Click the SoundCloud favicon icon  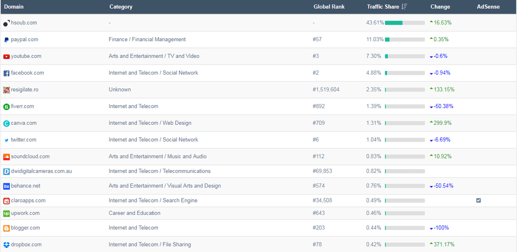pos(6,157)
